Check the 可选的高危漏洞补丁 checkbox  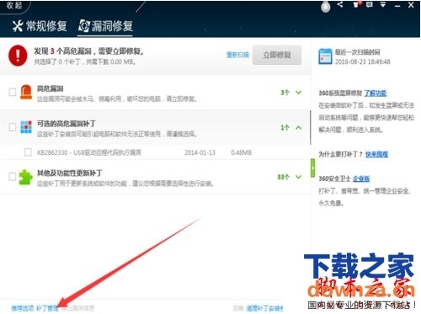click(x=13, y=127)
